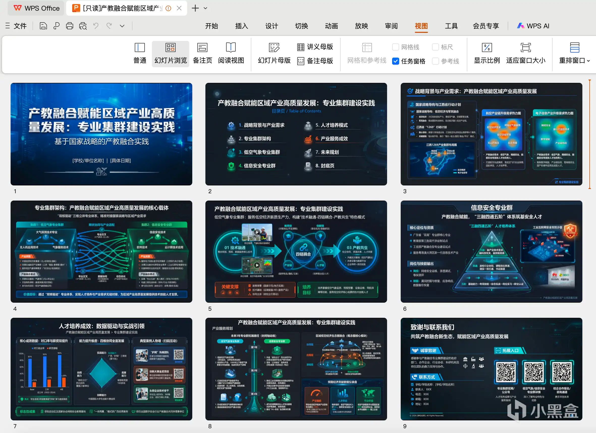596x433 pixels.
Task: Uncheck the Task Pane (任务窗格) checkbox
Action: click(x=395, y=61)
